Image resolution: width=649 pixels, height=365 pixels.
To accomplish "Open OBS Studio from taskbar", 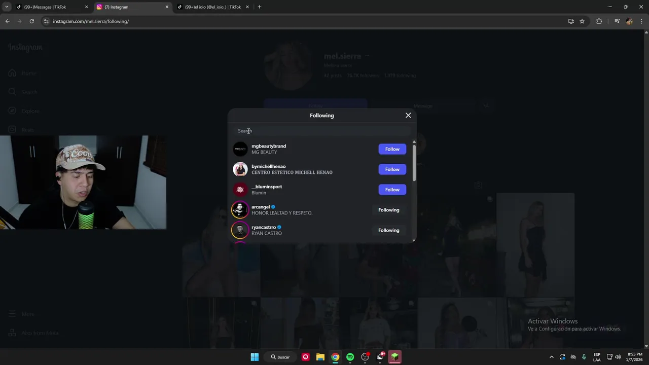I will tap(365, 357).
